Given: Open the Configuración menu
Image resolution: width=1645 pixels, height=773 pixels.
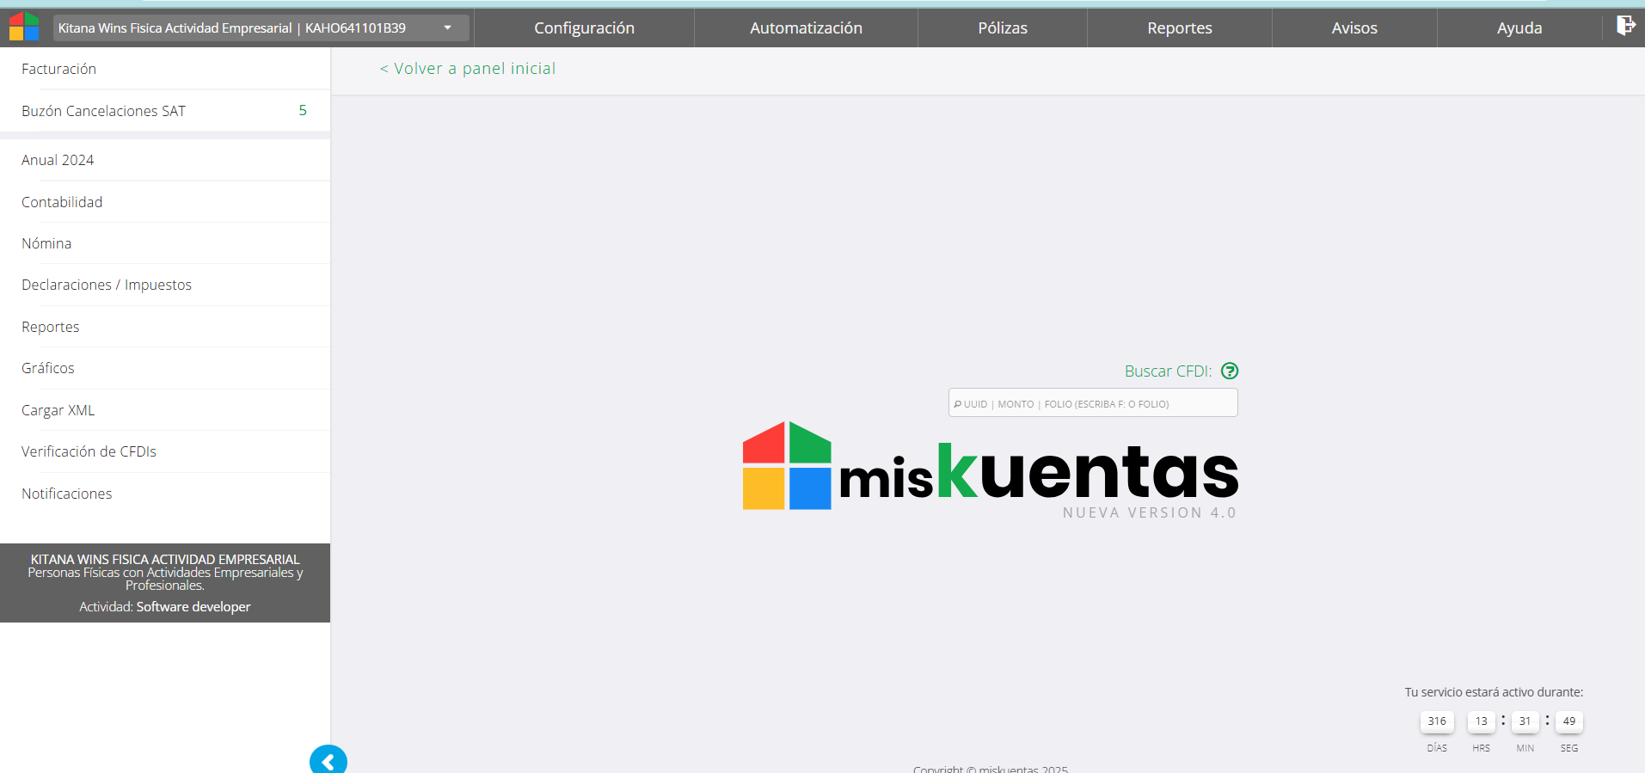Looking at the screenshot, I should coord(584,28).
